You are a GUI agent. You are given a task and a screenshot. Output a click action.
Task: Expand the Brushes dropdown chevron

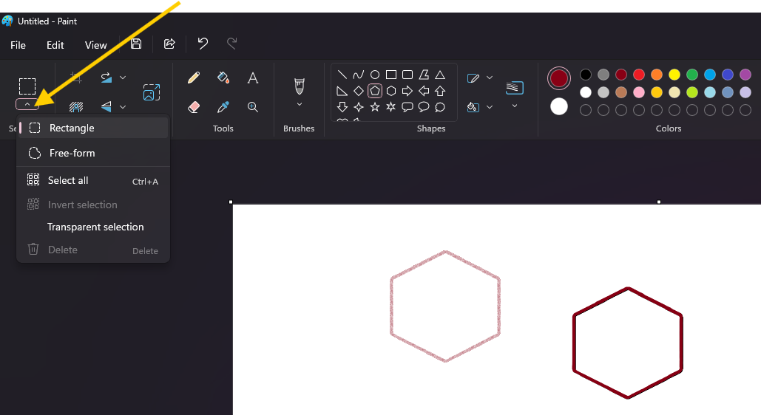click(x=300, y=104)
